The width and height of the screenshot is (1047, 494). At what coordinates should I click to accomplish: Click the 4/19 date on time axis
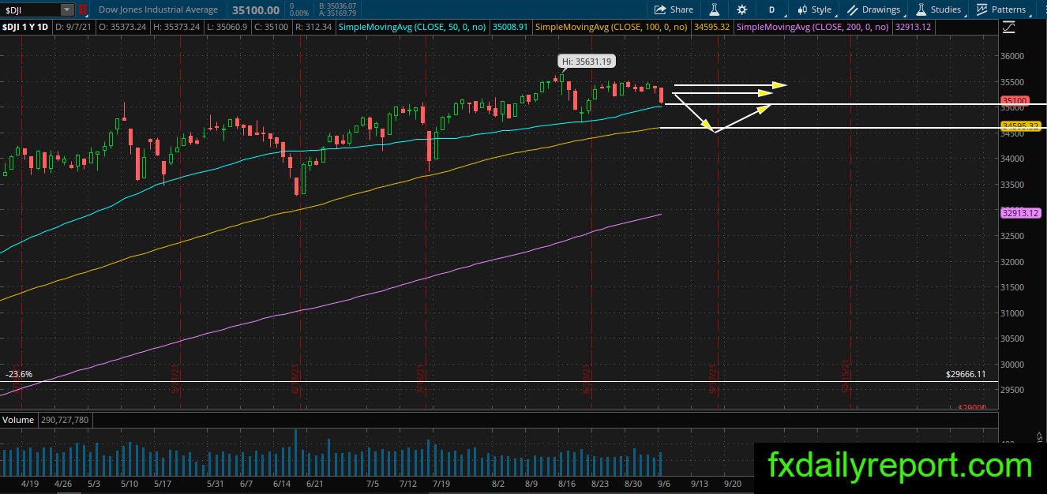(x=30, y=484)
